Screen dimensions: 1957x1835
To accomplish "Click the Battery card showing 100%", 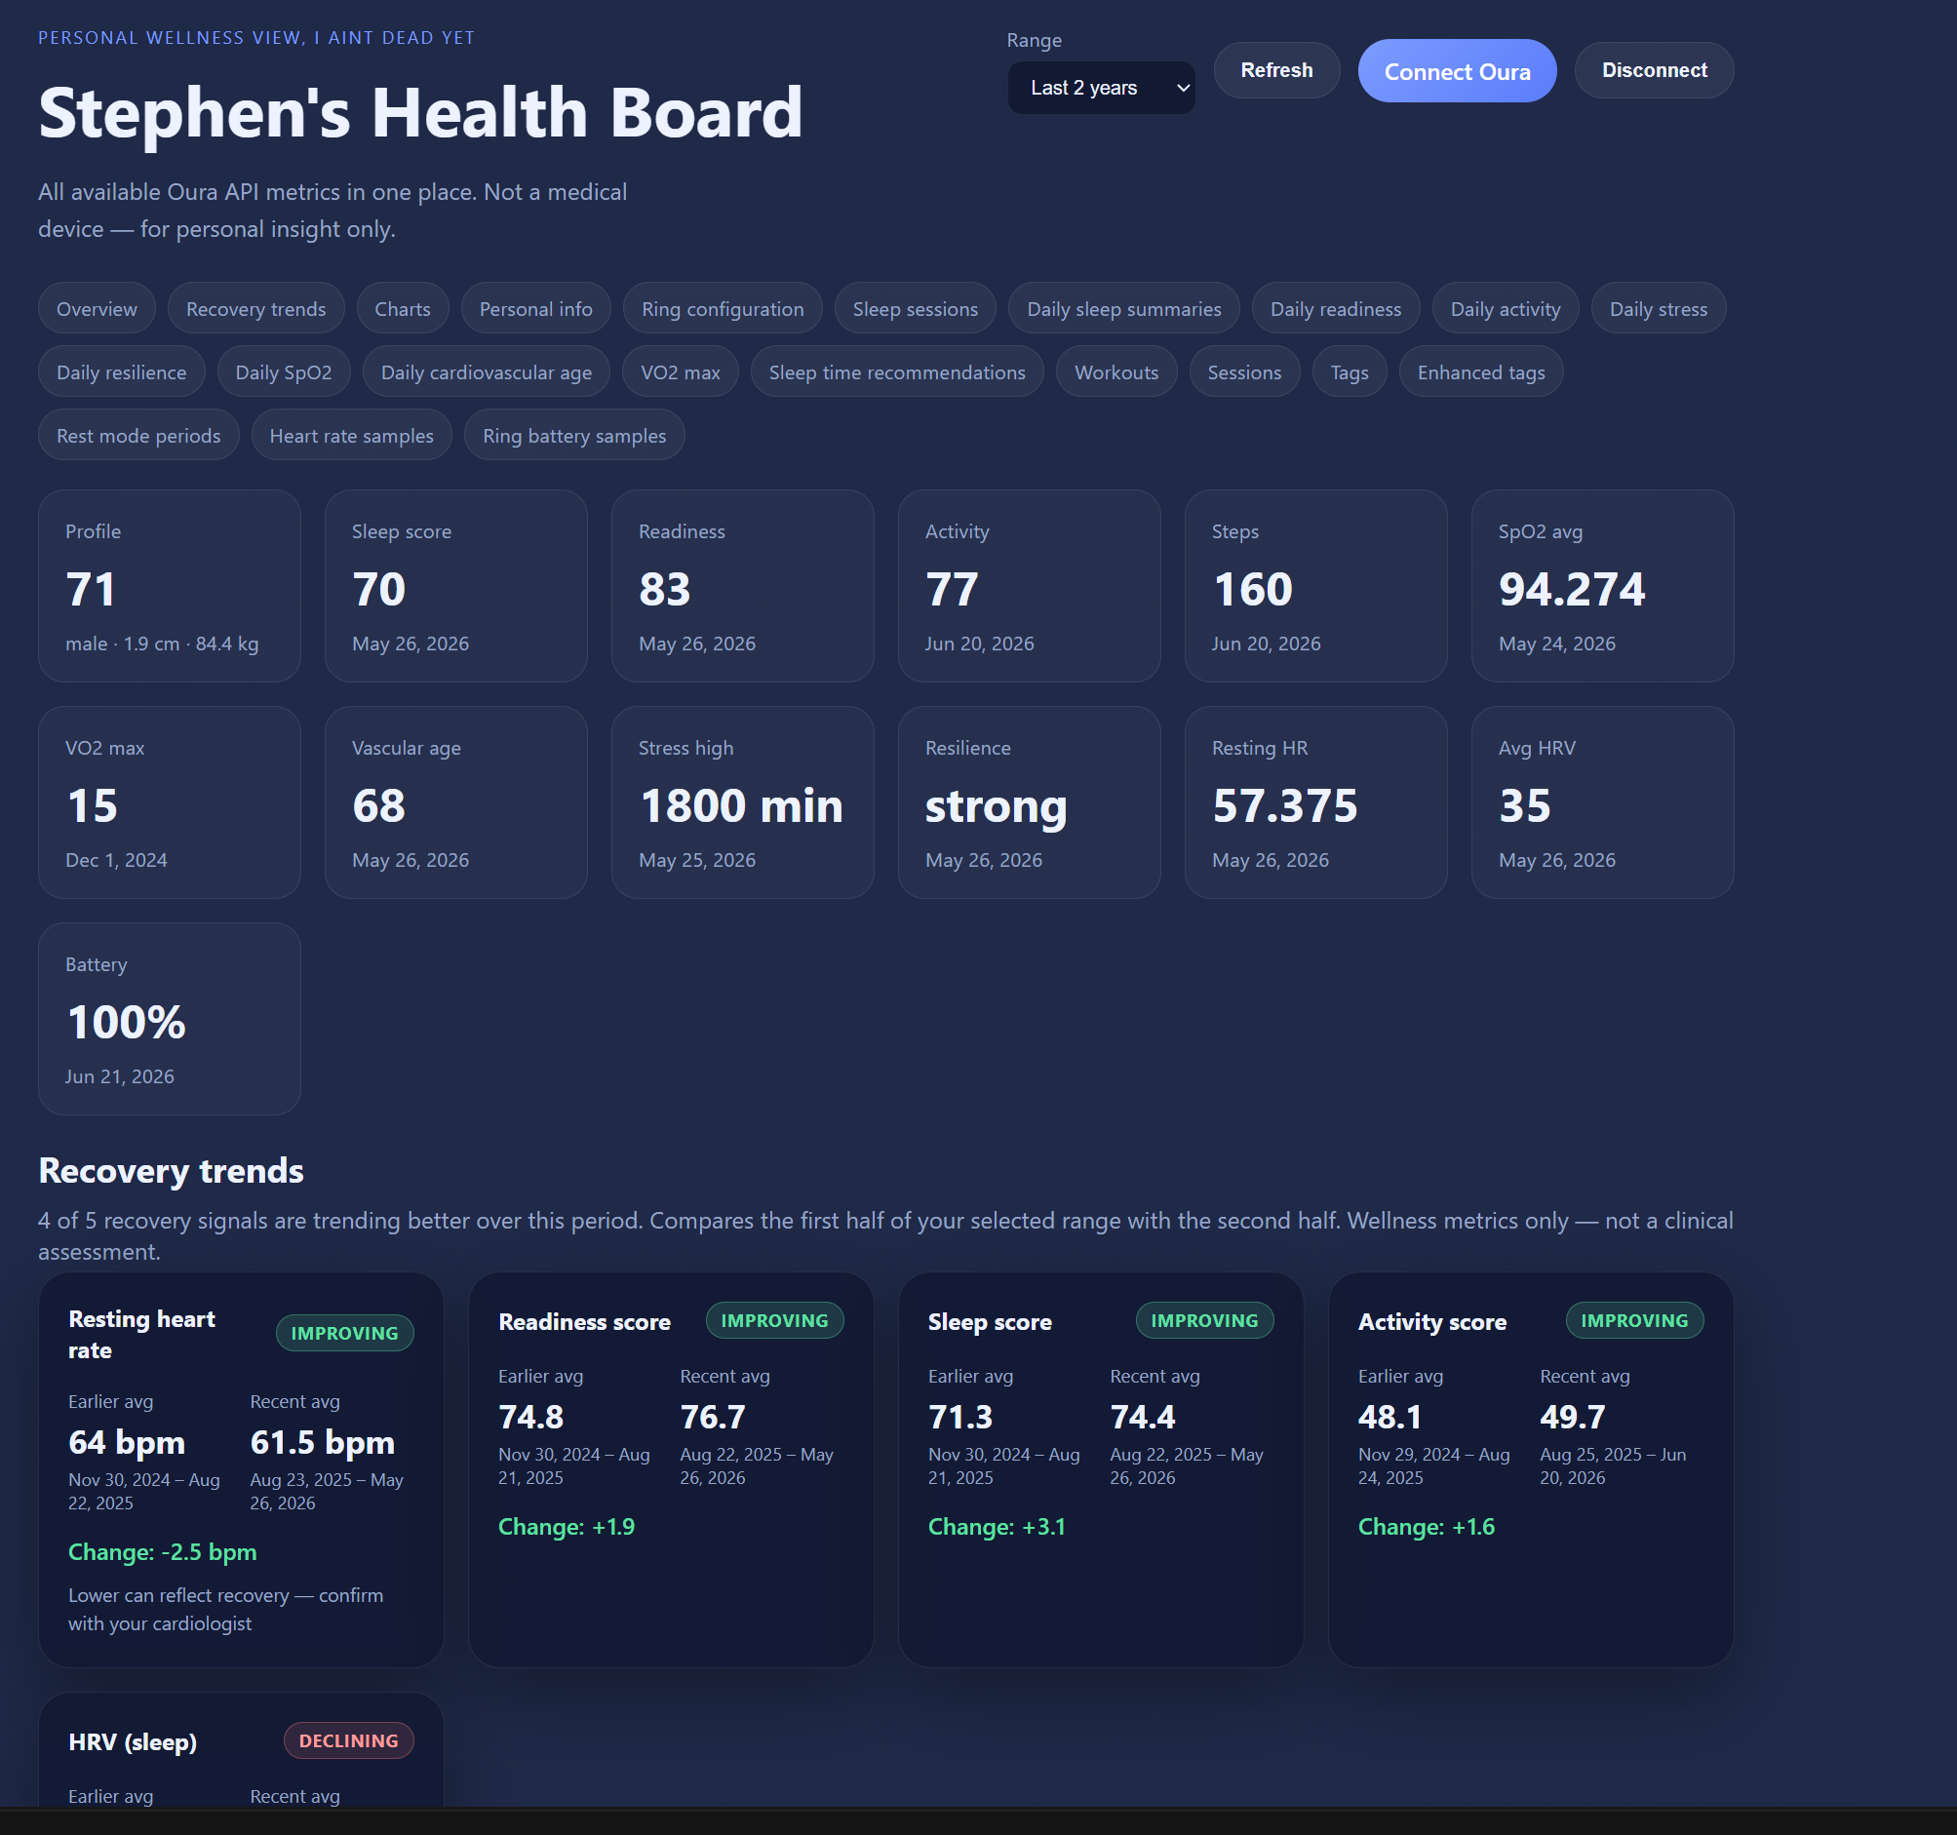I will tap(170, 1019).
